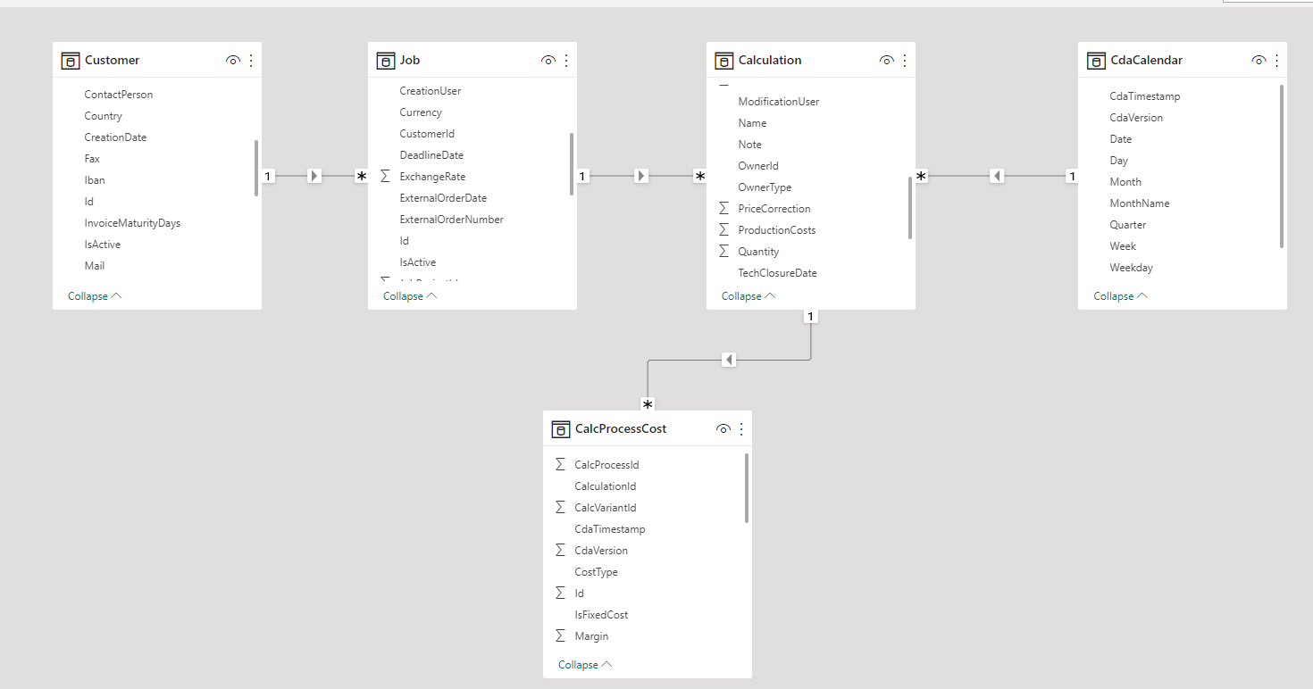Toggle visibility of Calculation table
This screenshot has width=1313, height=689.
coord(887,61)
